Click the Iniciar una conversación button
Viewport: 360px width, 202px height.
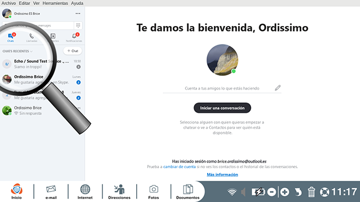[222, 108]
